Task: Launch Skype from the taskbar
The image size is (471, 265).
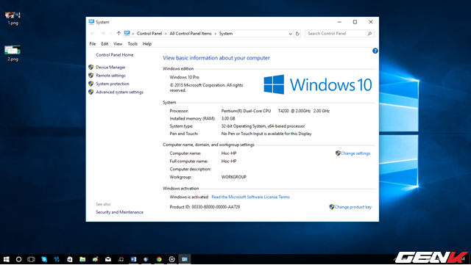Action: click(44, 259)
